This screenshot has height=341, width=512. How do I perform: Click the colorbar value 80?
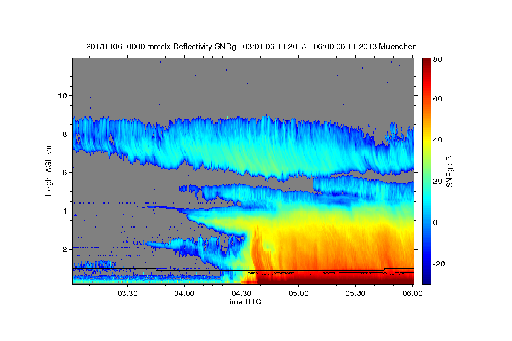pyautogui.click(x=438, y=60)
